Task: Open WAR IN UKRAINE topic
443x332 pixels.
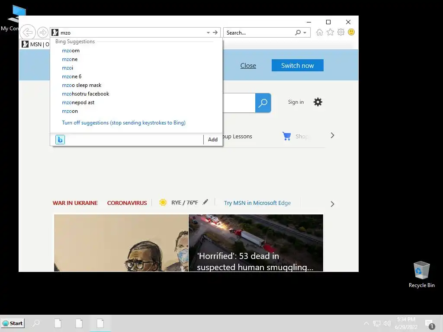Action: click(75, 203)
